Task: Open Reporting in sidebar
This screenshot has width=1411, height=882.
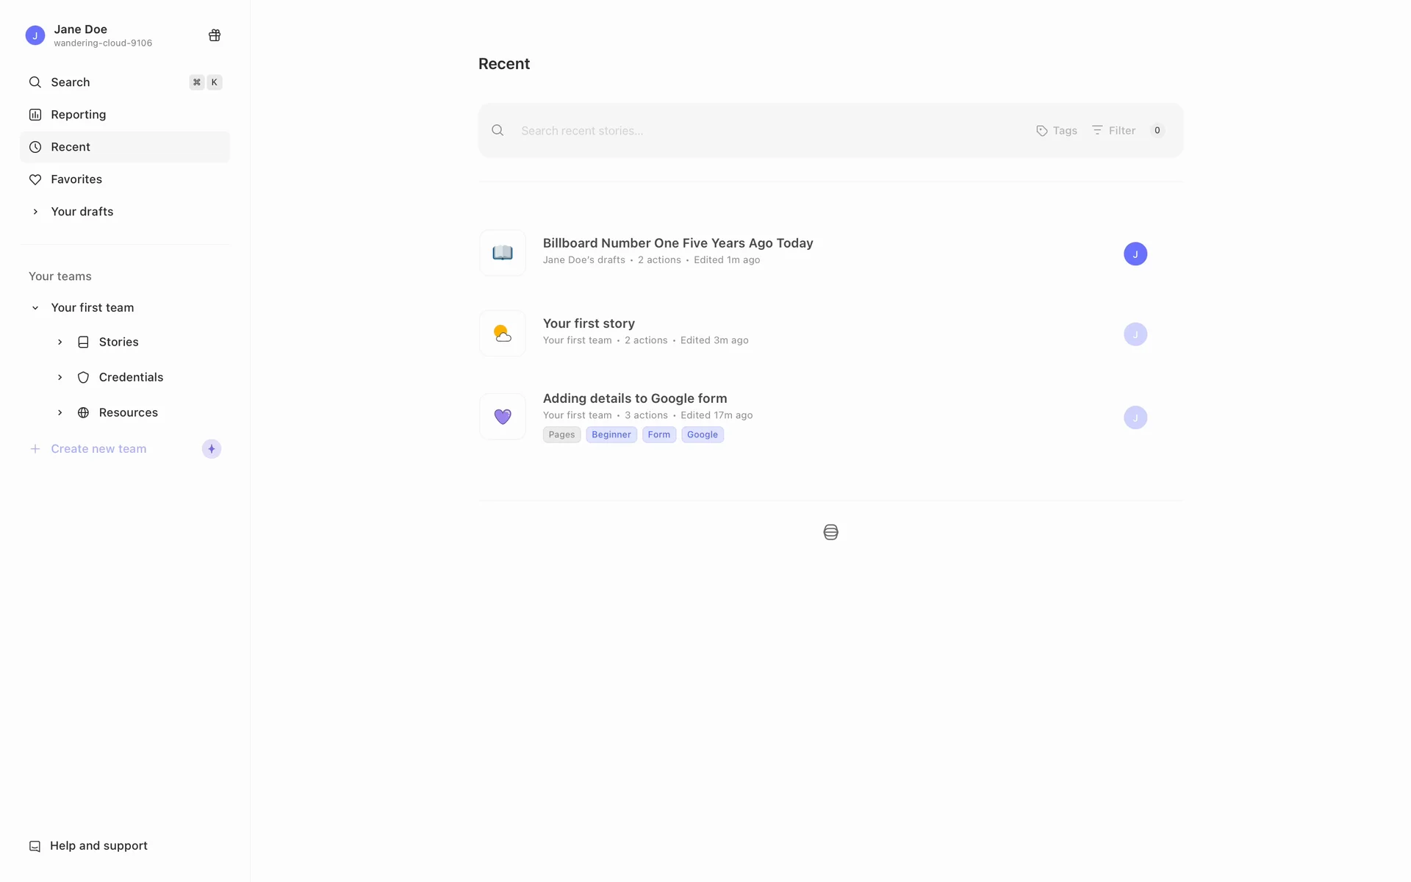Action: click(x=78, y=115)
